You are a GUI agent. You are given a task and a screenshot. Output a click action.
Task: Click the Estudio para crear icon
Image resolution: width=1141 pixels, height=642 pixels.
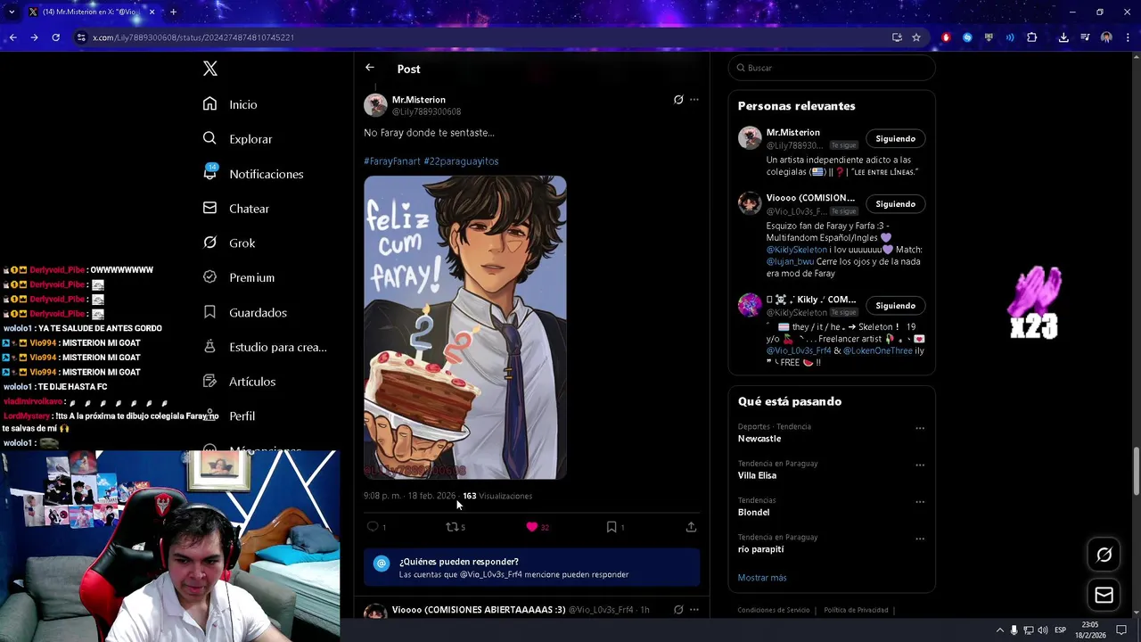(209, 347)
